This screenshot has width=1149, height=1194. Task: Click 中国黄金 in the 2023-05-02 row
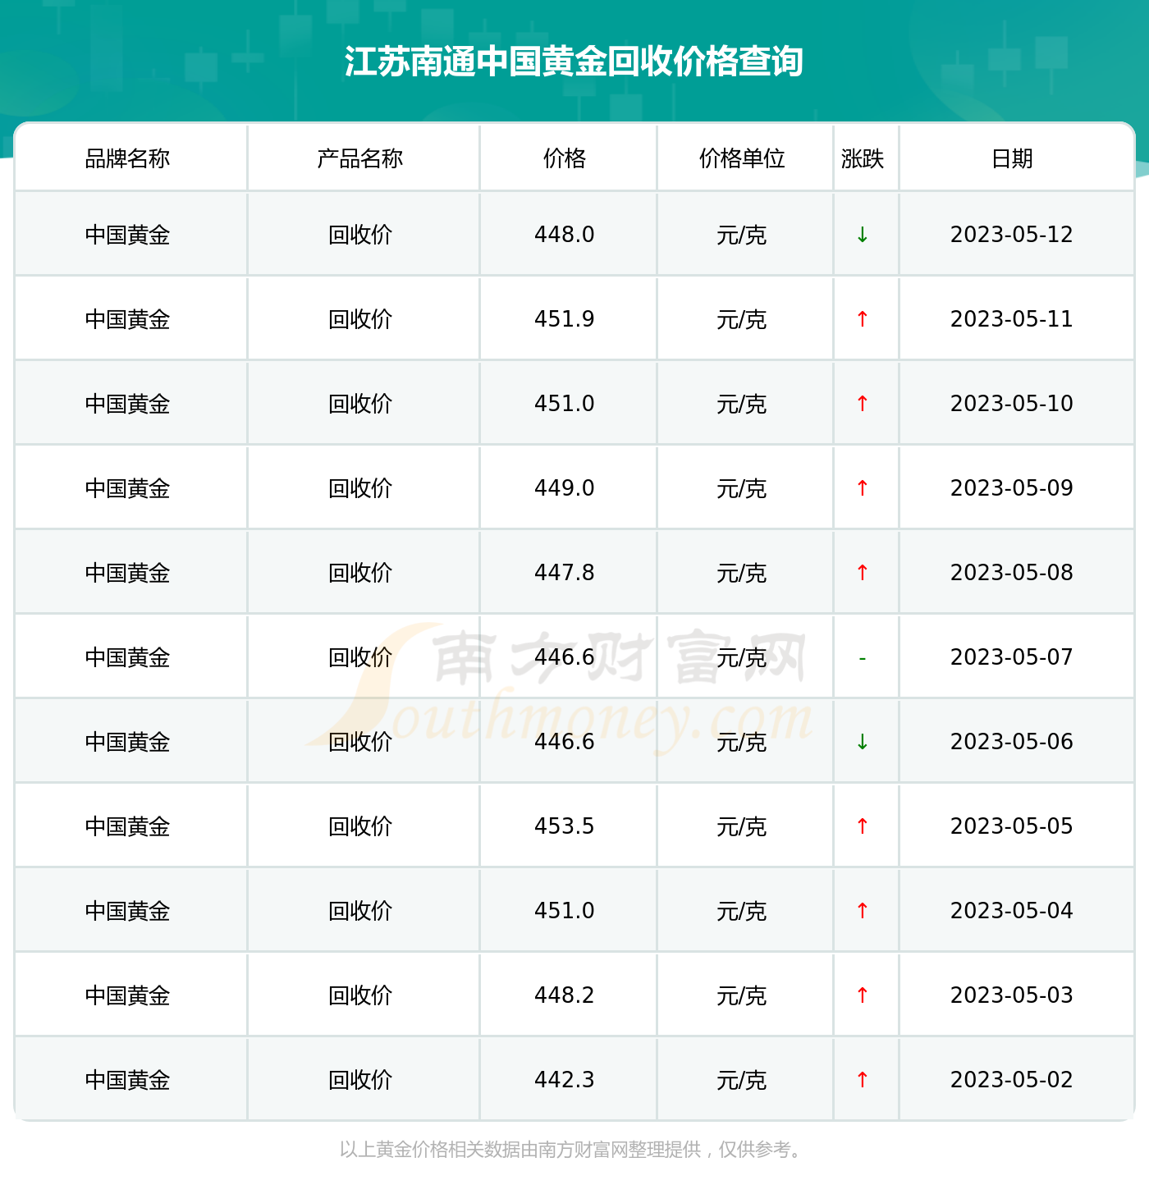[127, 1080]
